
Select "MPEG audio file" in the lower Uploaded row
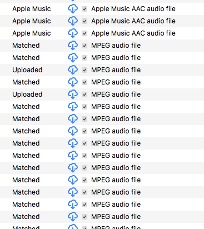(x=116, y=94)
